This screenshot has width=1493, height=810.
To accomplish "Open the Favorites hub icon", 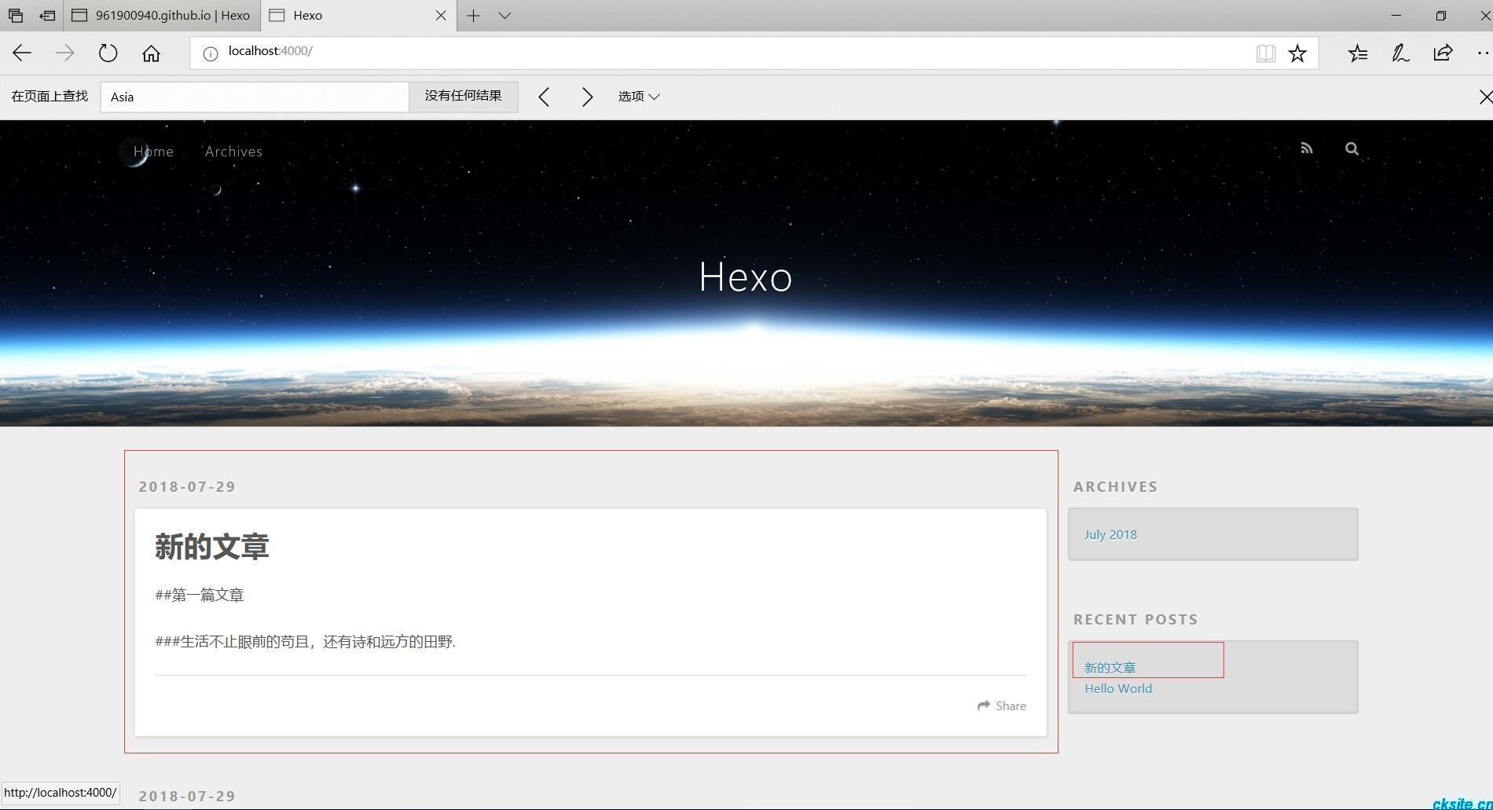I will point(1358,53).
